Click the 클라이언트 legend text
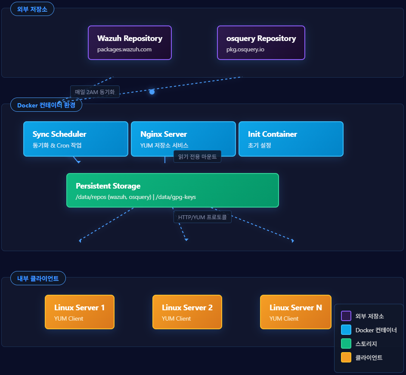 tap(369, 358)
